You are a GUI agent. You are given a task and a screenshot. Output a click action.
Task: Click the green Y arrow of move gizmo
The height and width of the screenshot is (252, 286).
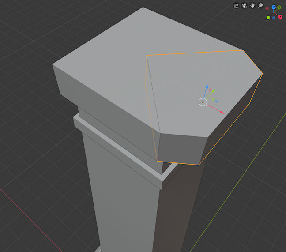(x=213, y=91)
